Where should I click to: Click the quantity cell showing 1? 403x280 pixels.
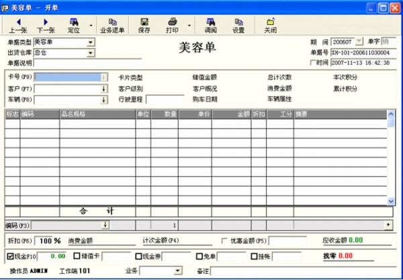[165, 225]
